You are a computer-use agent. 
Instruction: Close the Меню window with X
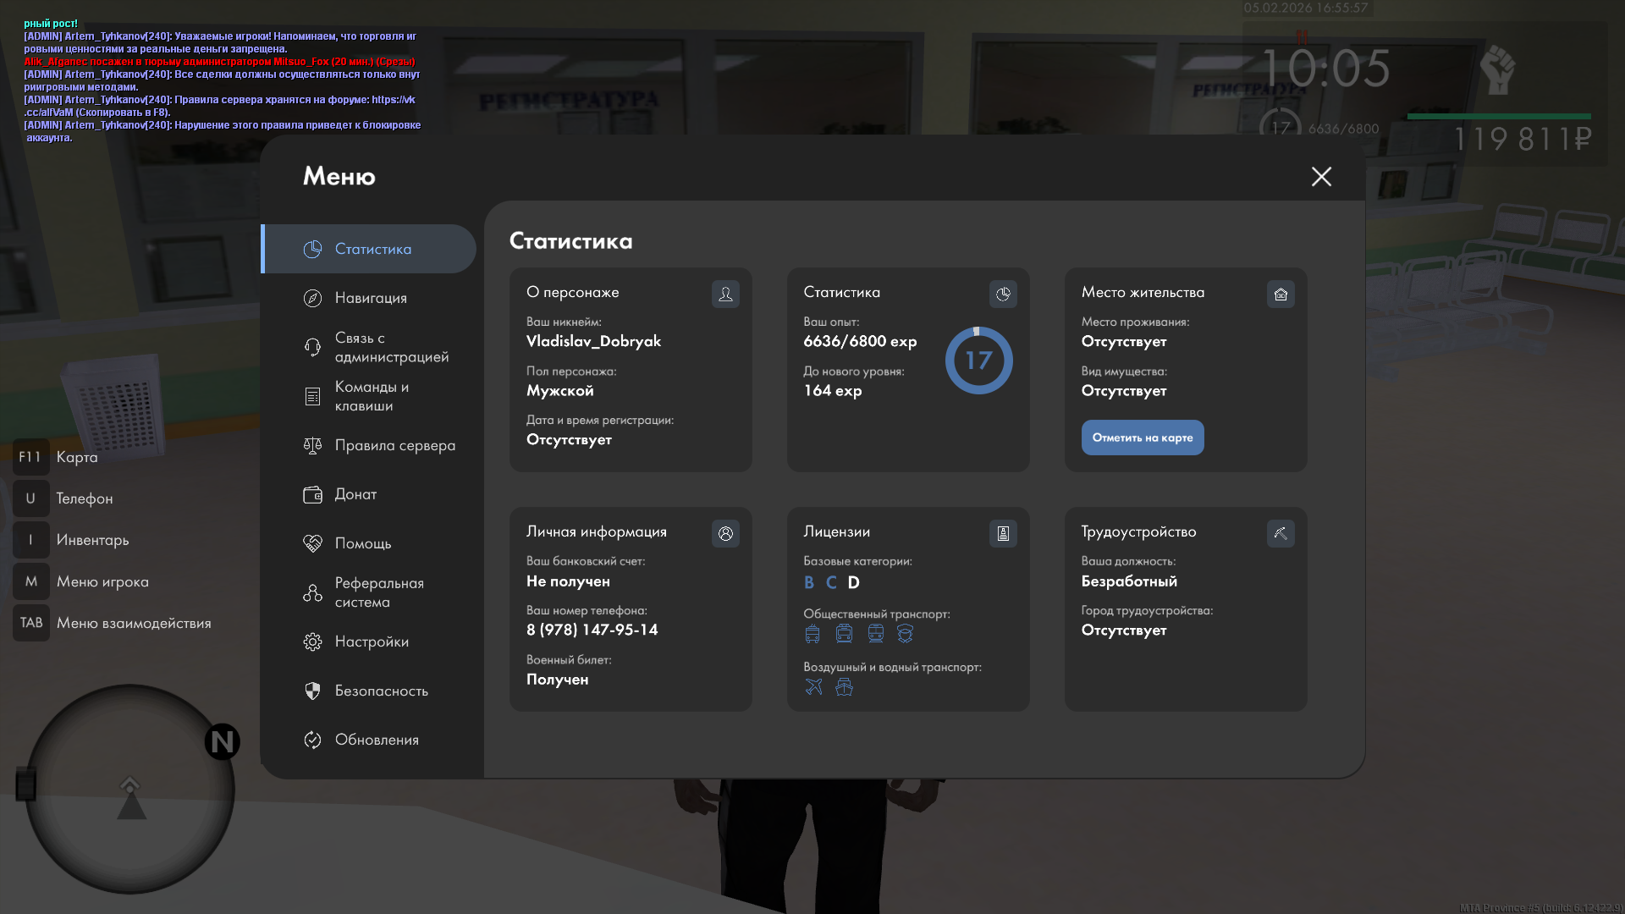pos(1321,176)
